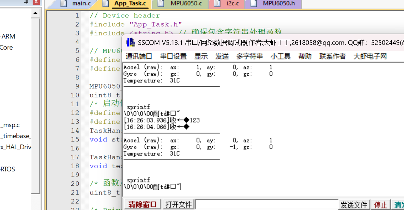Open the 串口设置 menu in SSCOM
The height and width of the screenshot is (210, 404).
click(173, 56)
